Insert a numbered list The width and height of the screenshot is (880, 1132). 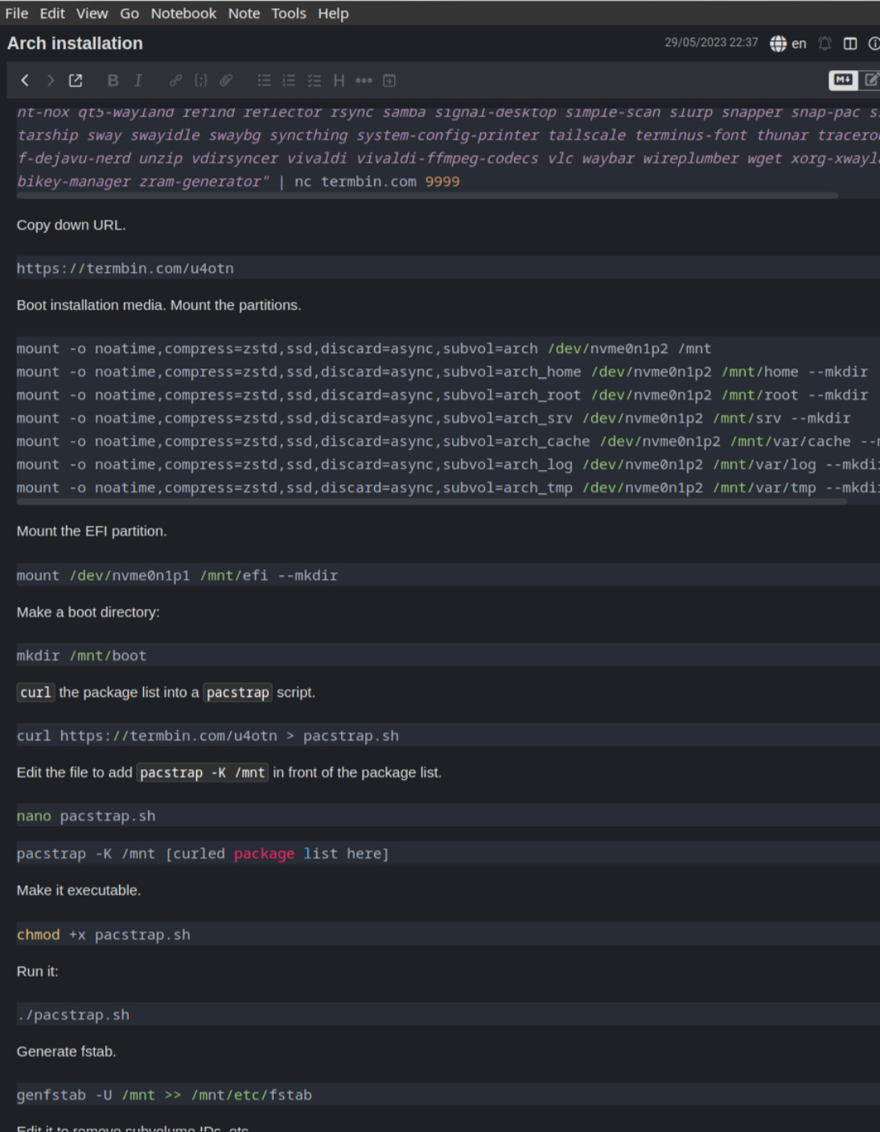click(x=289, y=80)
